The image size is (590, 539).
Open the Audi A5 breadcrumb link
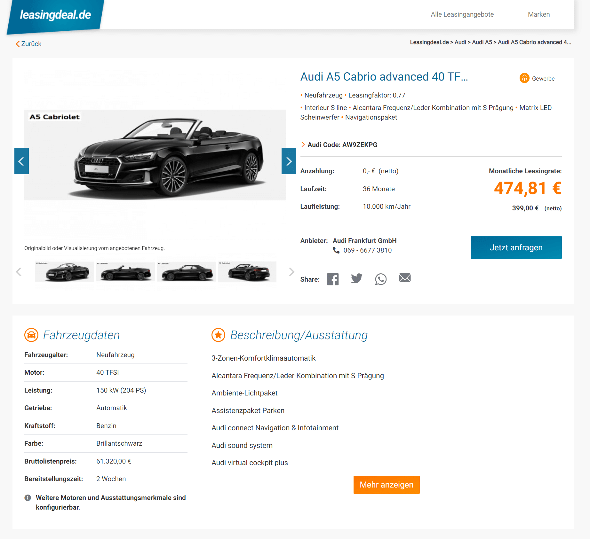coord(482,42)
